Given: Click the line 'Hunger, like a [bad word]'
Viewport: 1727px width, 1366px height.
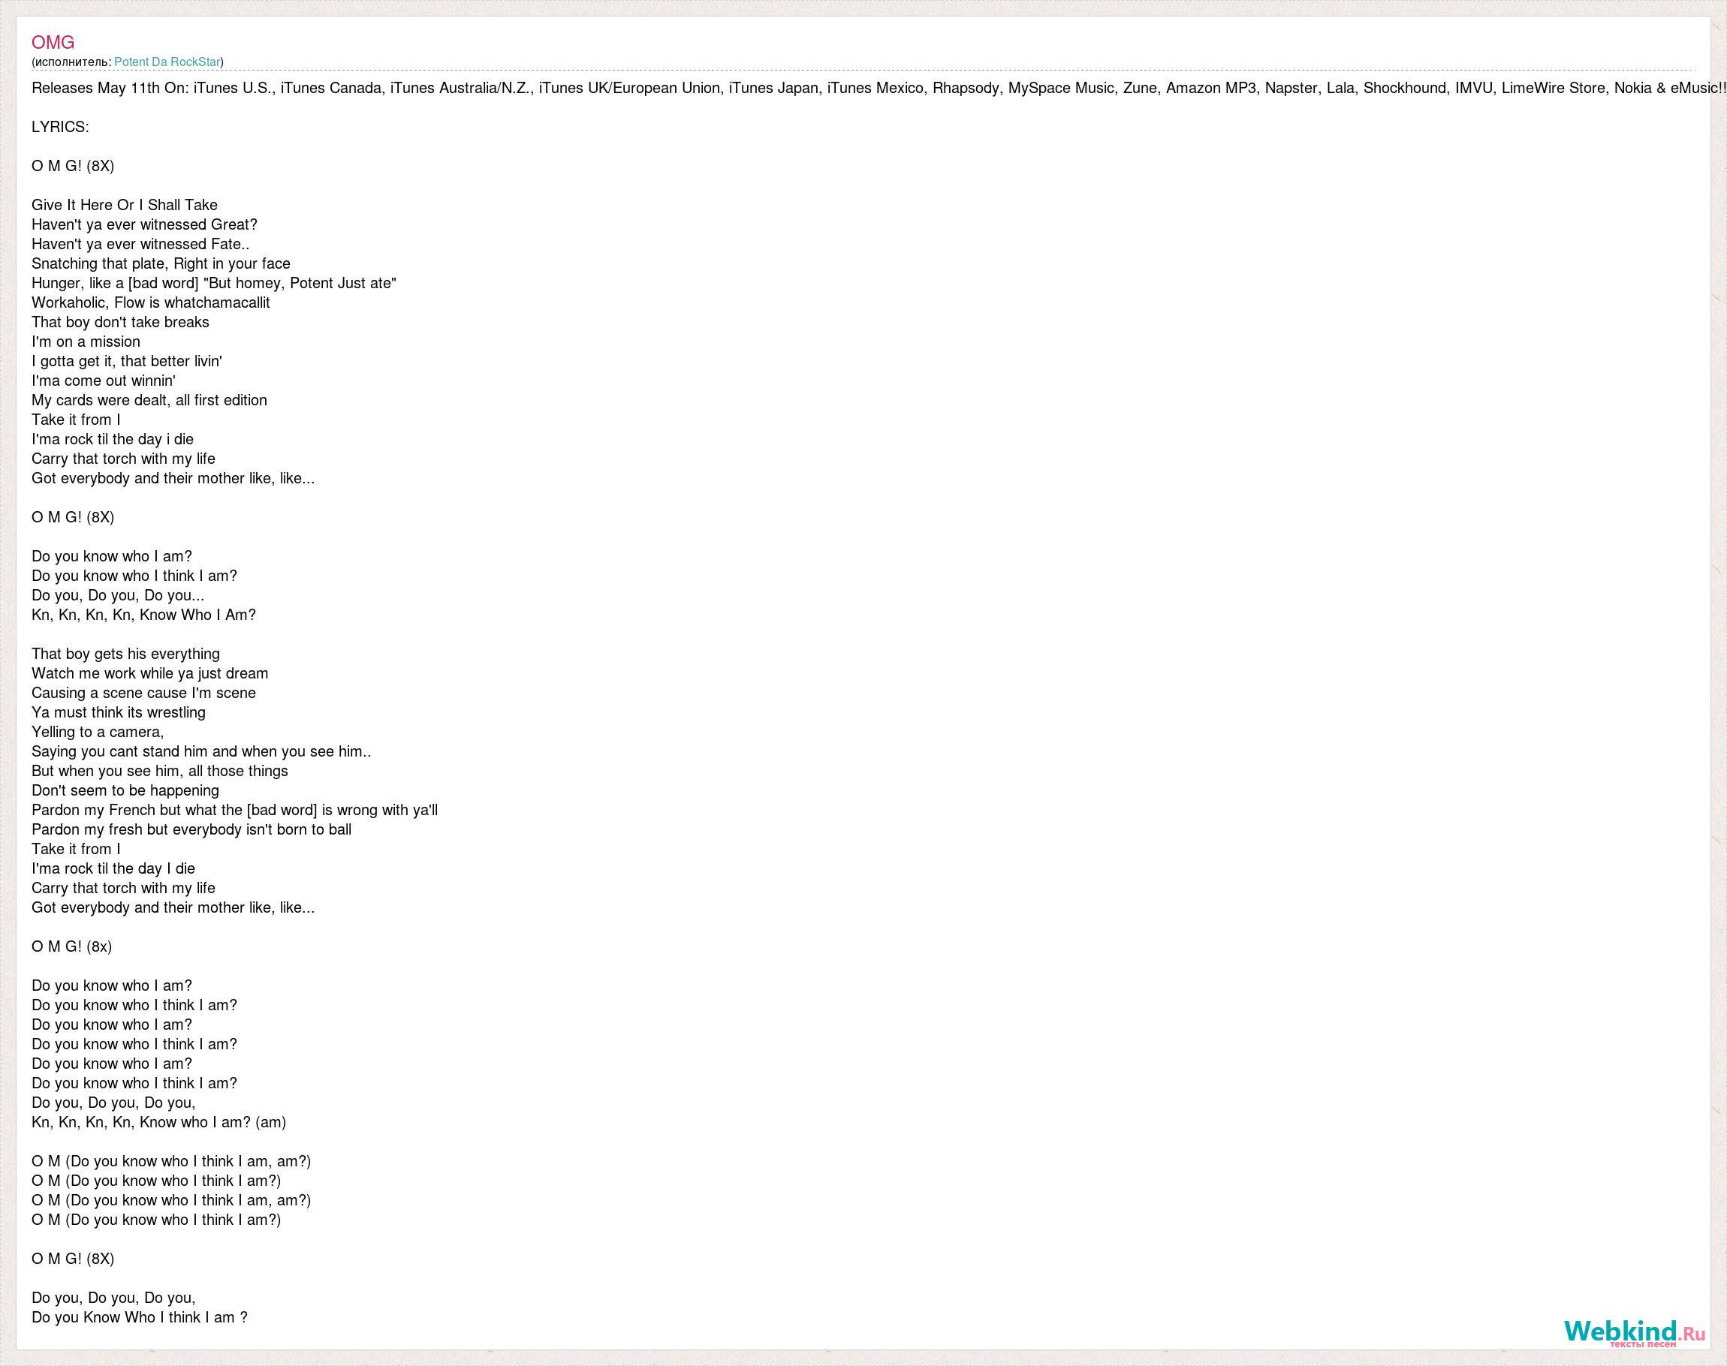Looking at the screenshot, I should (x=213, y=283).
